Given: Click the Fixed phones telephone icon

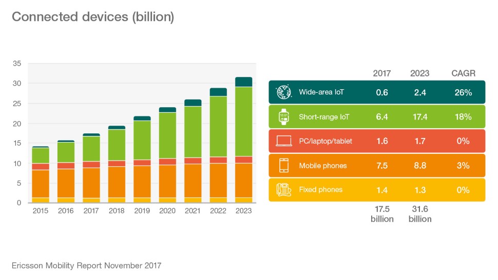Looking at the screenshot, I should [x=283, y=189].
